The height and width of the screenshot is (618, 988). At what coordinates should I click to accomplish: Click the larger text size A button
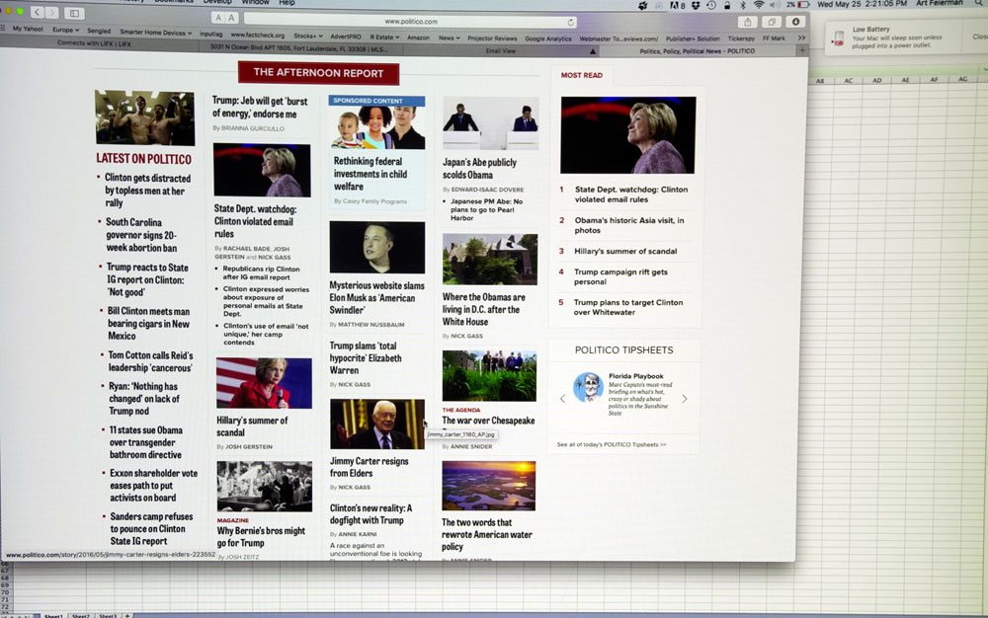(x=231, y=18)
